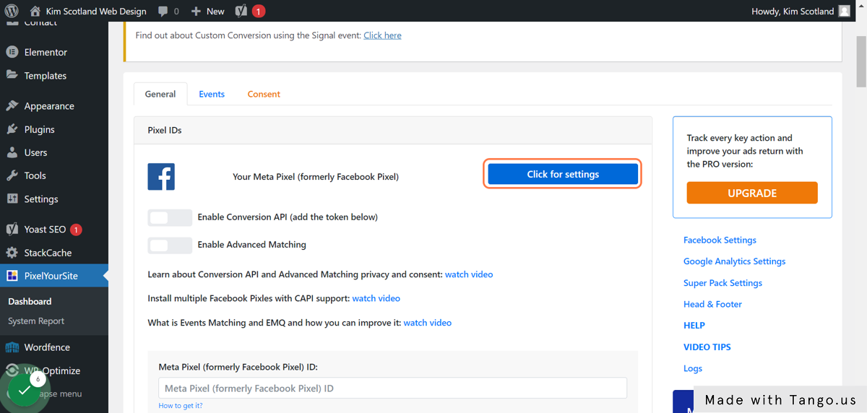867x413 pixels.
Task: Open the How to get it? link
Action: (181, 406)
